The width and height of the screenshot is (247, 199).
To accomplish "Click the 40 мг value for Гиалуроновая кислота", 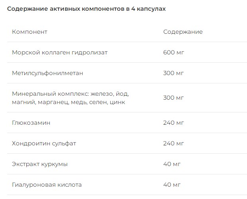I will [x=172, y=185].
